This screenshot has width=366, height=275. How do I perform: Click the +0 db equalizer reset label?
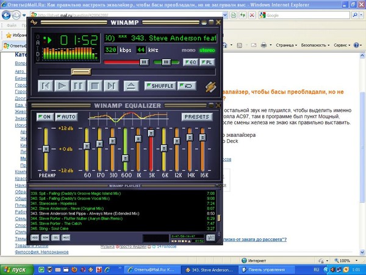coord(66,149)
